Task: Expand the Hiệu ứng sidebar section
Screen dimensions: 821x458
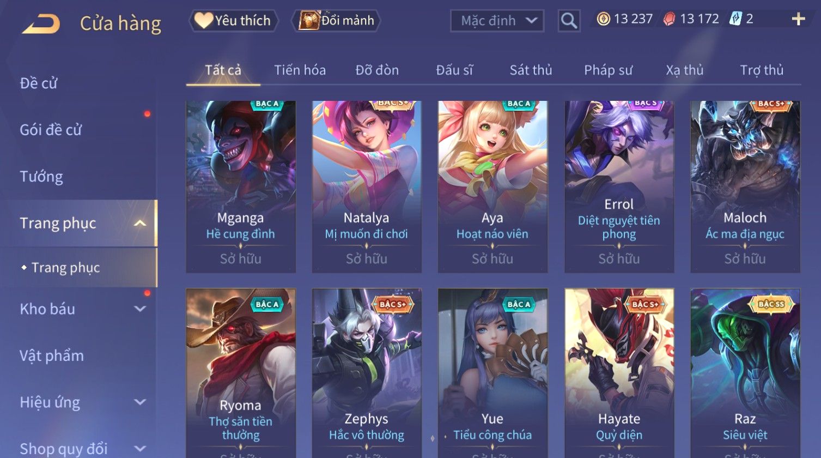Action: pos(140,402)
